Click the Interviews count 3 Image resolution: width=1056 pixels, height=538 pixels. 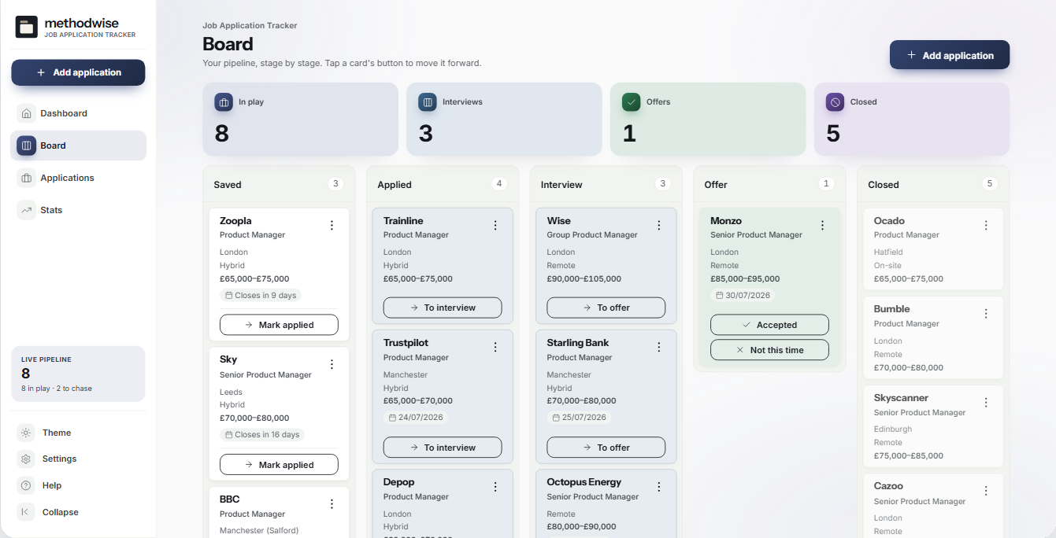tap(426, 134)
